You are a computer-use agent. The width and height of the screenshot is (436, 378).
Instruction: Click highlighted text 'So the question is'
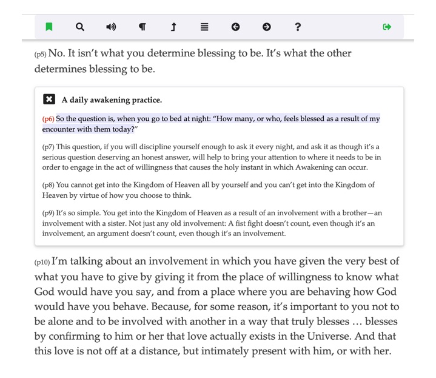click(211, 124)
